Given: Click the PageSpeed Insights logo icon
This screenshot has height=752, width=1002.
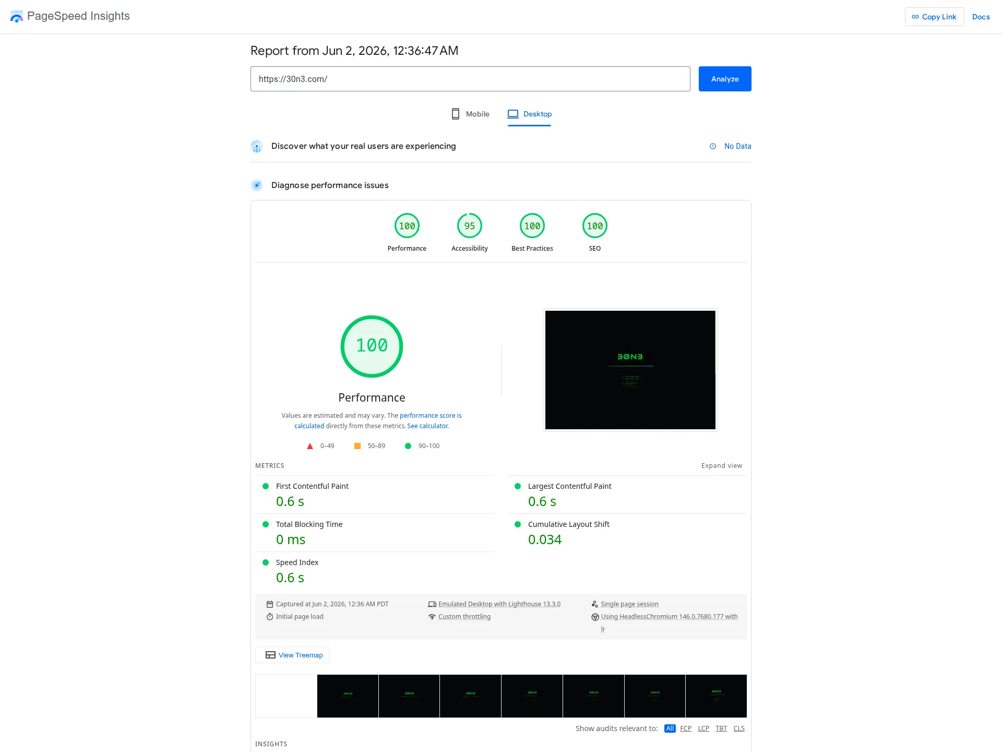Looking at the screenshot, I should coord(17,17).
